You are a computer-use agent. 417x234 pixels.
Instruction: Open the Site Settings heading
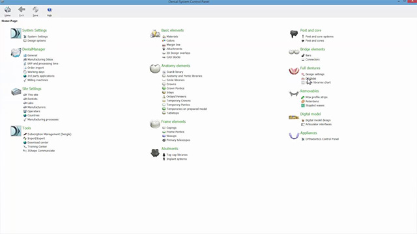[32, 88]
